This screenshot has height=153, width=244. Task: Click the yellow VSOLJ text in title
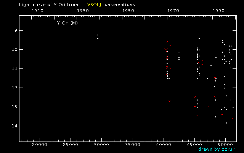coord(94,5)
